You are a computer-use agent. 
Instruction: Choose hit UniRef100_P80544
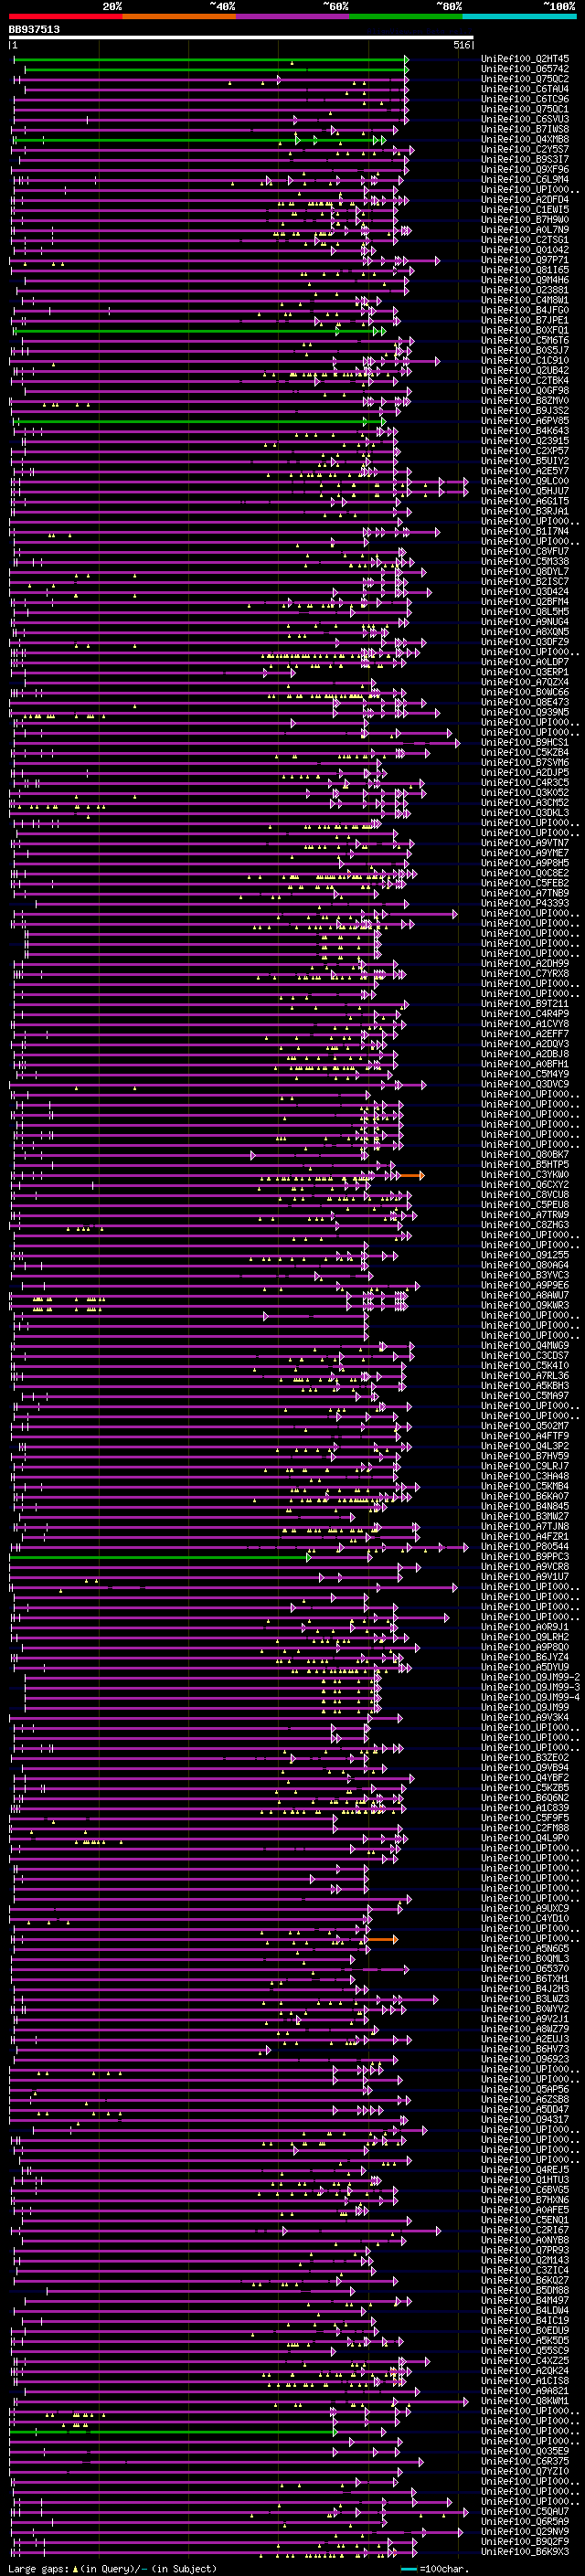525,1546
